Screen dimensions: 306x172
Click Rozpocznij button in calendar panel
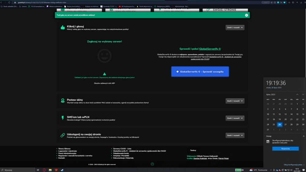click(x=285, y=149)
